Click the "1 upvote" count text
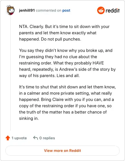This screenshot has height=161, width=125. [19, 138]
